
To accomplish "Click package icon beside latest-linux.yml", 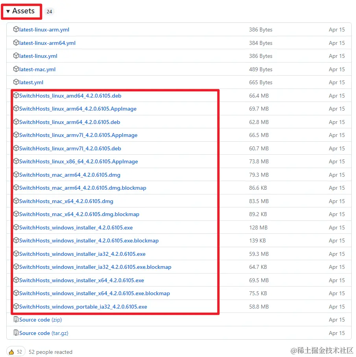I will pos(16,56).
